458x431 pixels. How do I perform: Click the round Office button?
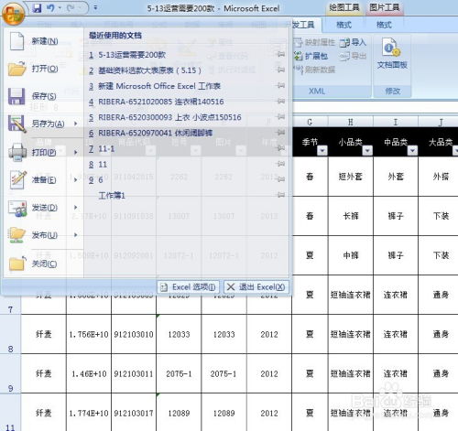coord(13,15)
